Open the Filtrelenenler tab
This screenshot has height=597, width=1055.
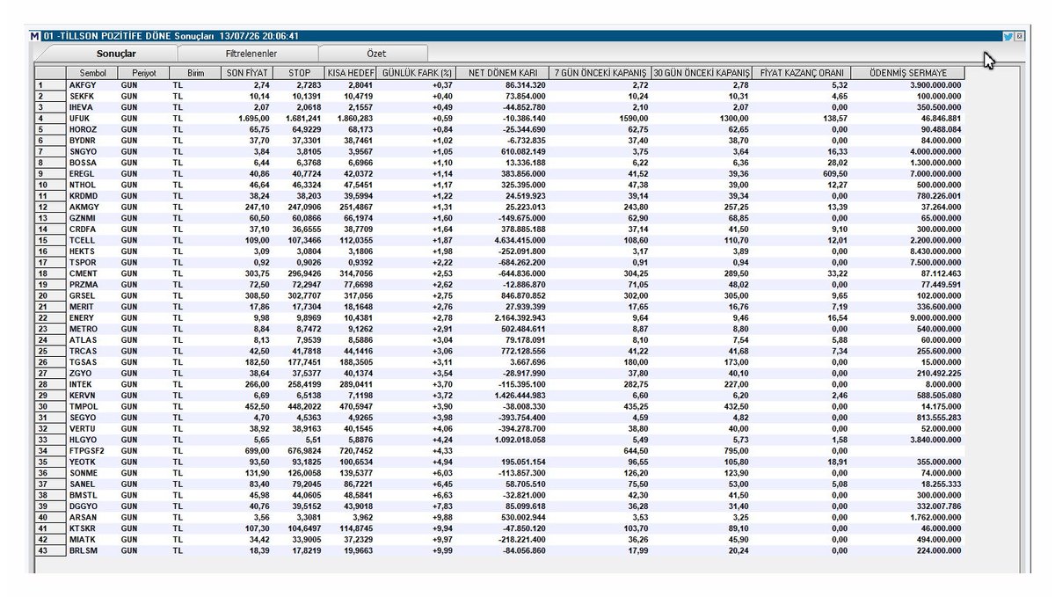tap(251, 54)
